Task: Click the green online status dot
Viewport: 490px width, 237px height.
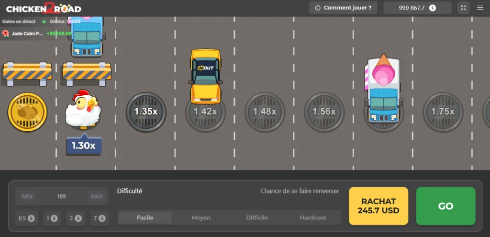Action: point(44,22)
